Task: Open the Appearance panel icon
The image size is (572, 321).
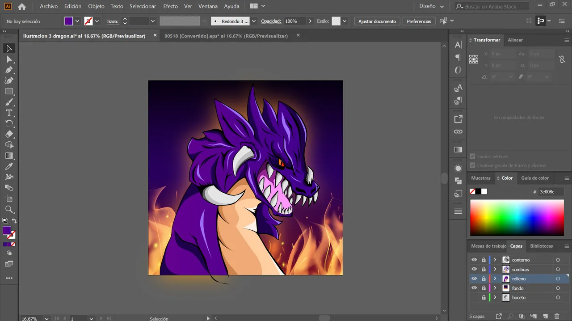Action: [458, 168]
